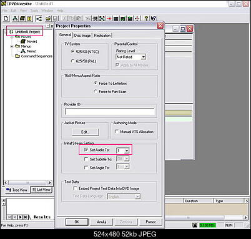251x239 pixels.
Task: Click the tree pane scrollbar left arrow
Action: [x=6, y=183]
